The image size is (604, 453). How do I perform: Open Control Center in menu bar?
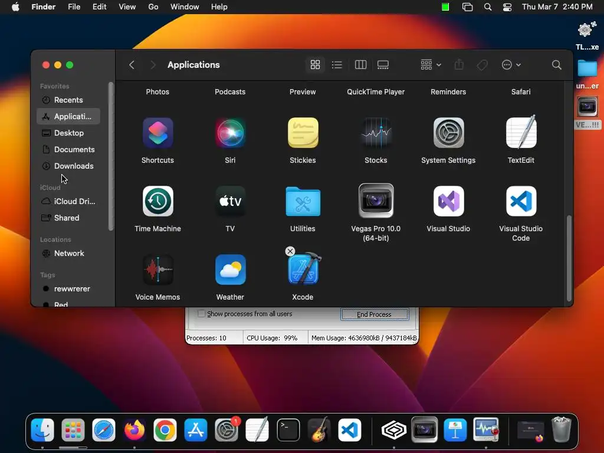(507, 7)
